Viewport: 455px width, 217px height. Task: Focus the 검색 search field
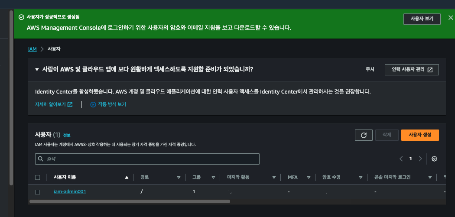coord(147,159)
